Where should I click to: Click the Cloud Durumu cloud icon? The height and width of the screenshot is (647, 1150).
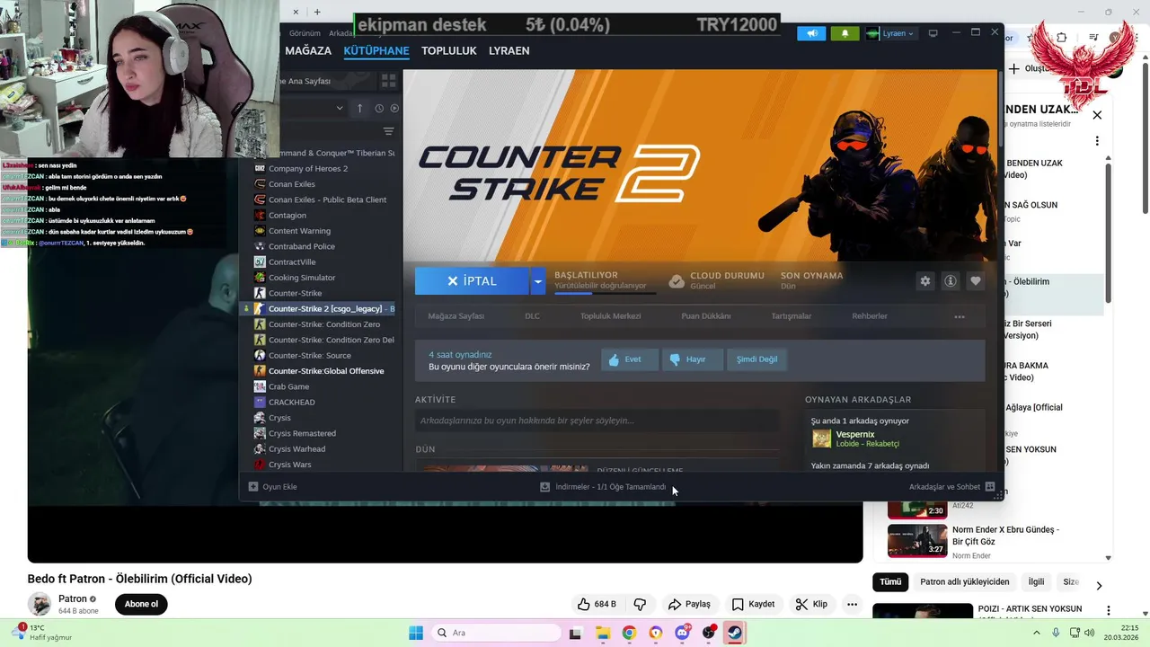click(677, 280)
